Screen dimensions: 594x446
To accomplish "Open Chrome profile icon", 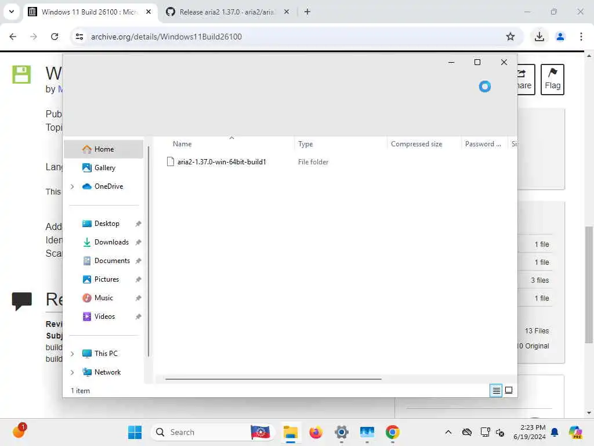I will coord(560,37).
